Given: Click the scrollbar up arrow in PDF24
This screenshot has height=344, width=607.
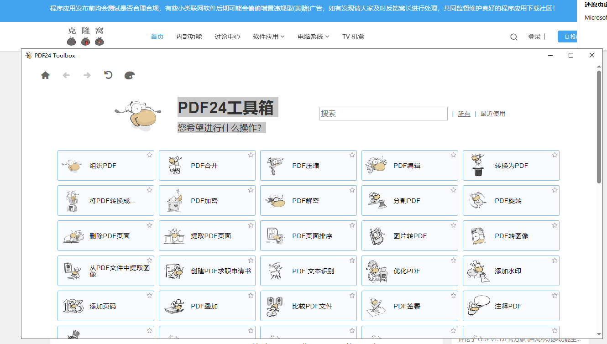Looking at the screenshot, I should [599, 67].
